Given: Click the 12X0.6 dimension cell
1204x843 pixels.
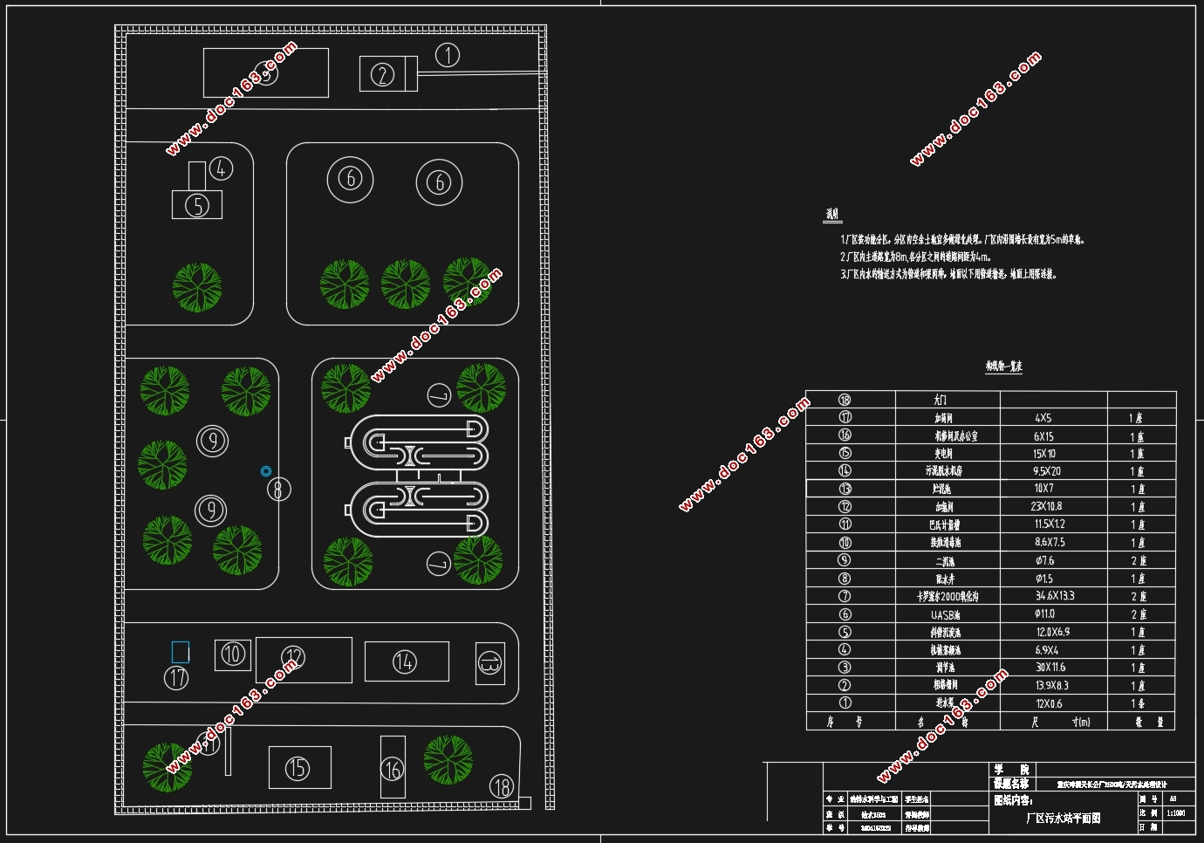Looking at the screenshot, I should 1053,703.
